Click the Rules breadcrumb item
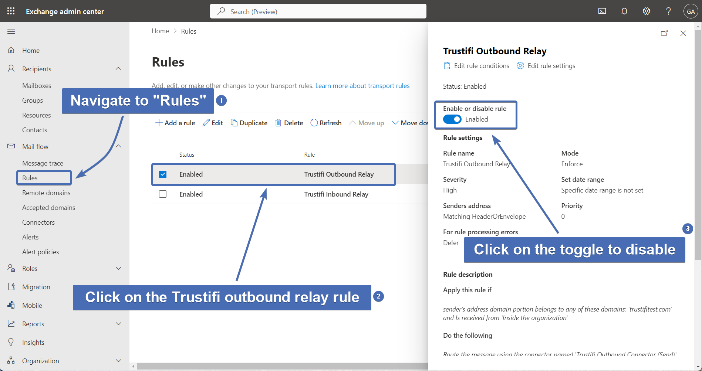Viewport: 702px width, 371px height. pyautogui.click(x=189, y=31)
